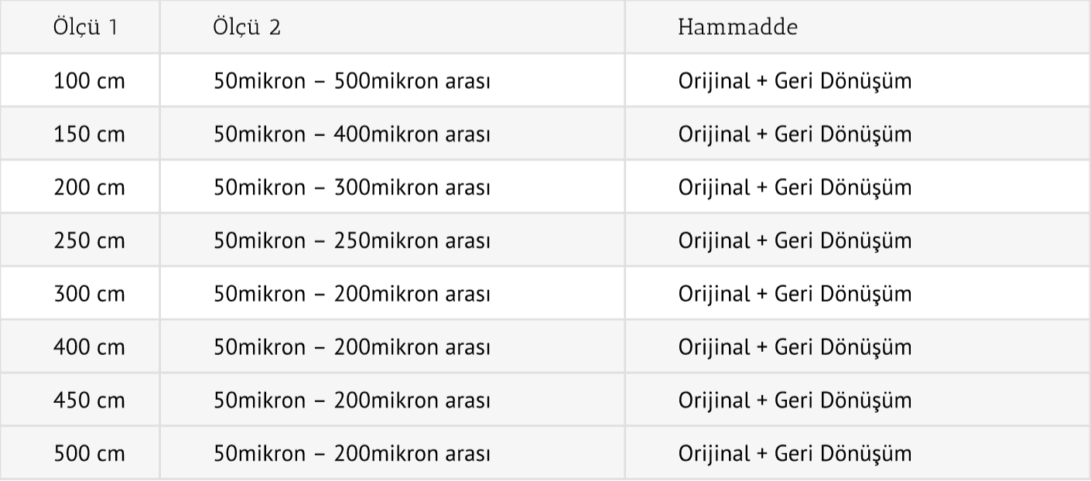The width and height of the screenshot is (1091, 481).
Task: Click the 50mikron – 300mikron arası cell
Action: [352, 187]
